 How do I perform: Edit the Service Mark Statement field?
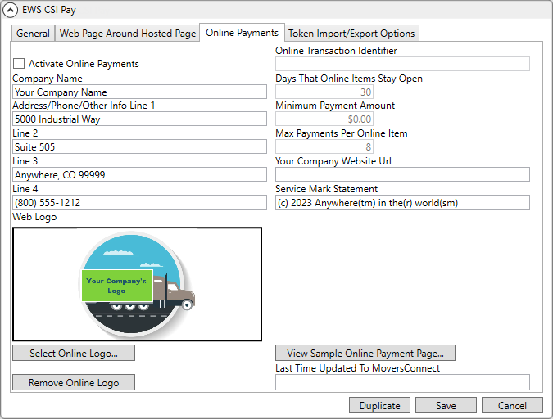[x=402, y=202]
